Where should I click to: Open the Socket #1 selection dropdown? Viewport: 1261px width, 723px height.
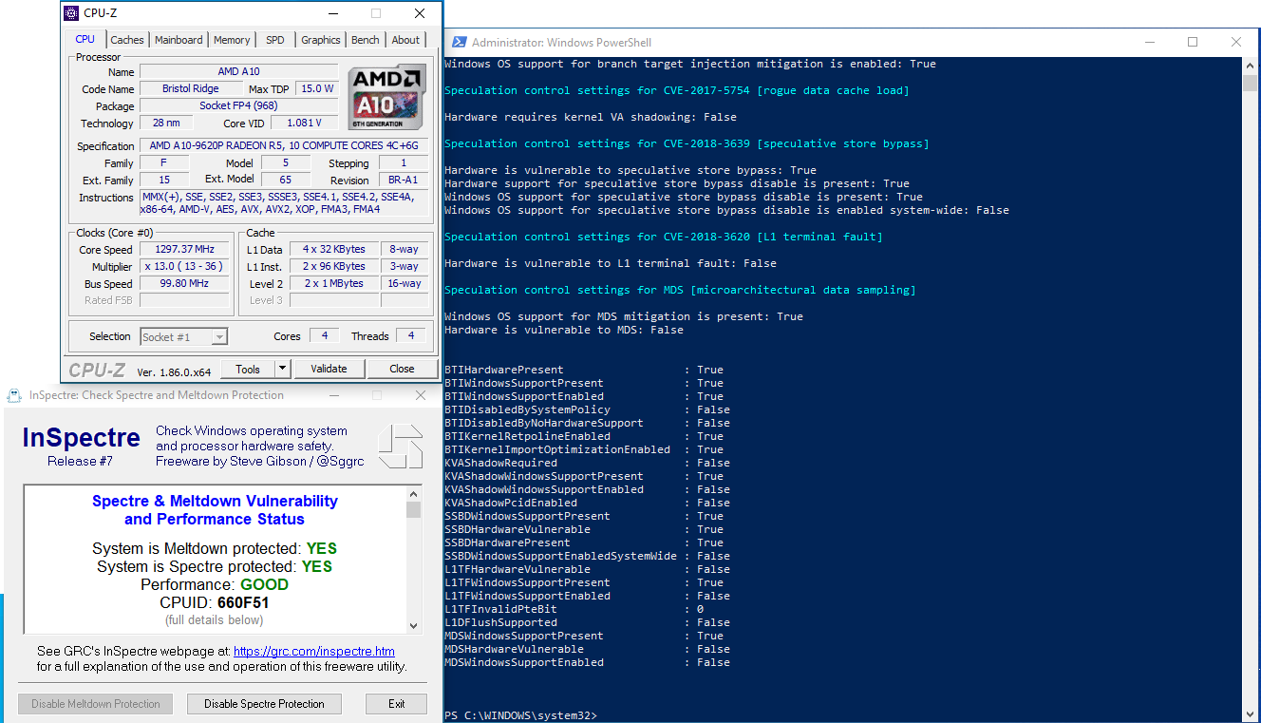tap(183, 336)
